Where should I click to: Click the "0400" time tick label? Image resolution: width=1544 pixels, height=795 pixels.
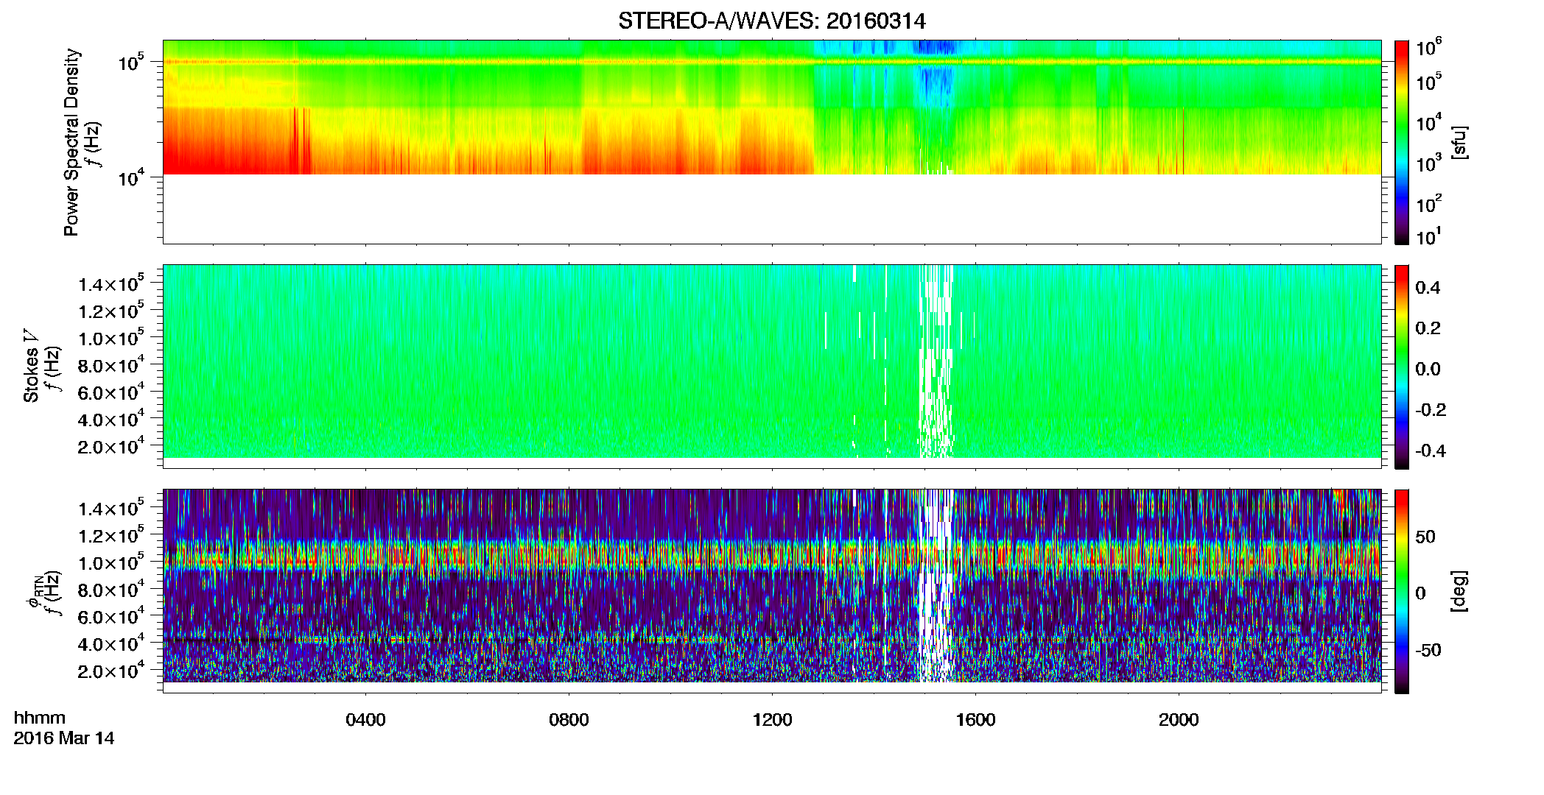click(x=365, y=720)
